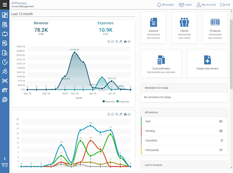This screenshot has height=173, width=233.
Task: Open Messages in top navigation
Action: [166, 5]
